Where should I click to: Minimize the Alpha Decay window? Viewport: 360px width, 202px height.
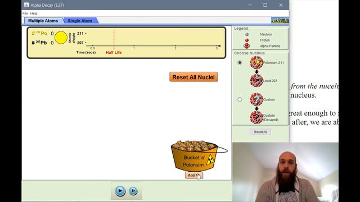point(250,5)
